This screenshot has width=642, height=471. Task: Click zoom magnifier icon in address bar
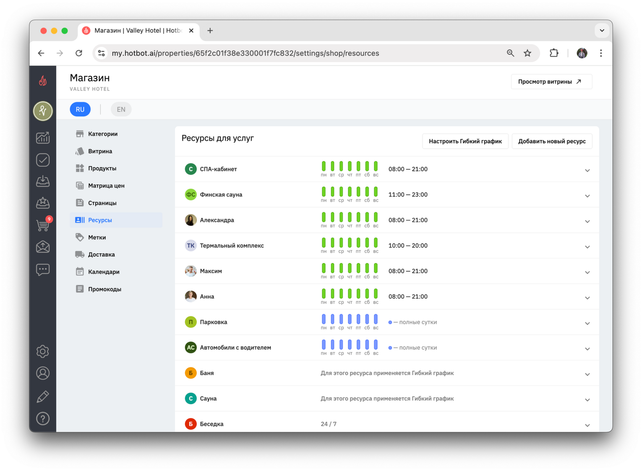510,53
